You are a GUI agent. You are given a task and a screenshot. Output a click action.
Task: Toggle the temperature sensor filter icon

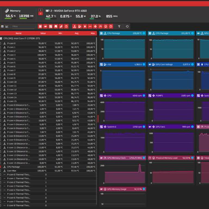pyautogui.click(x=74, y=26)
